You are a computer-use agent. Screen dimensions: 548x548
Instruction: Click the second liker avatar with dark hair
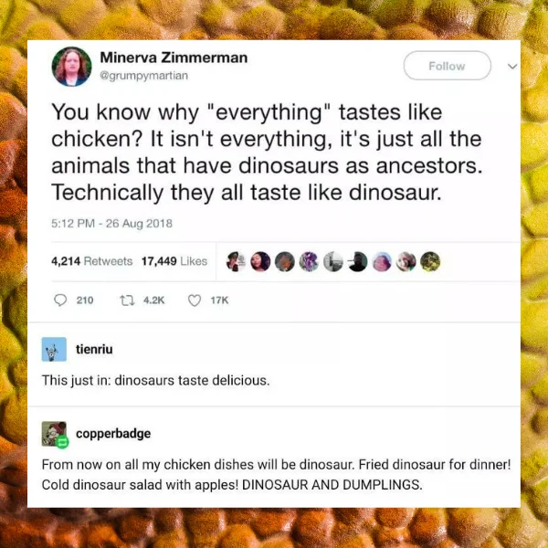pos(260,261)
